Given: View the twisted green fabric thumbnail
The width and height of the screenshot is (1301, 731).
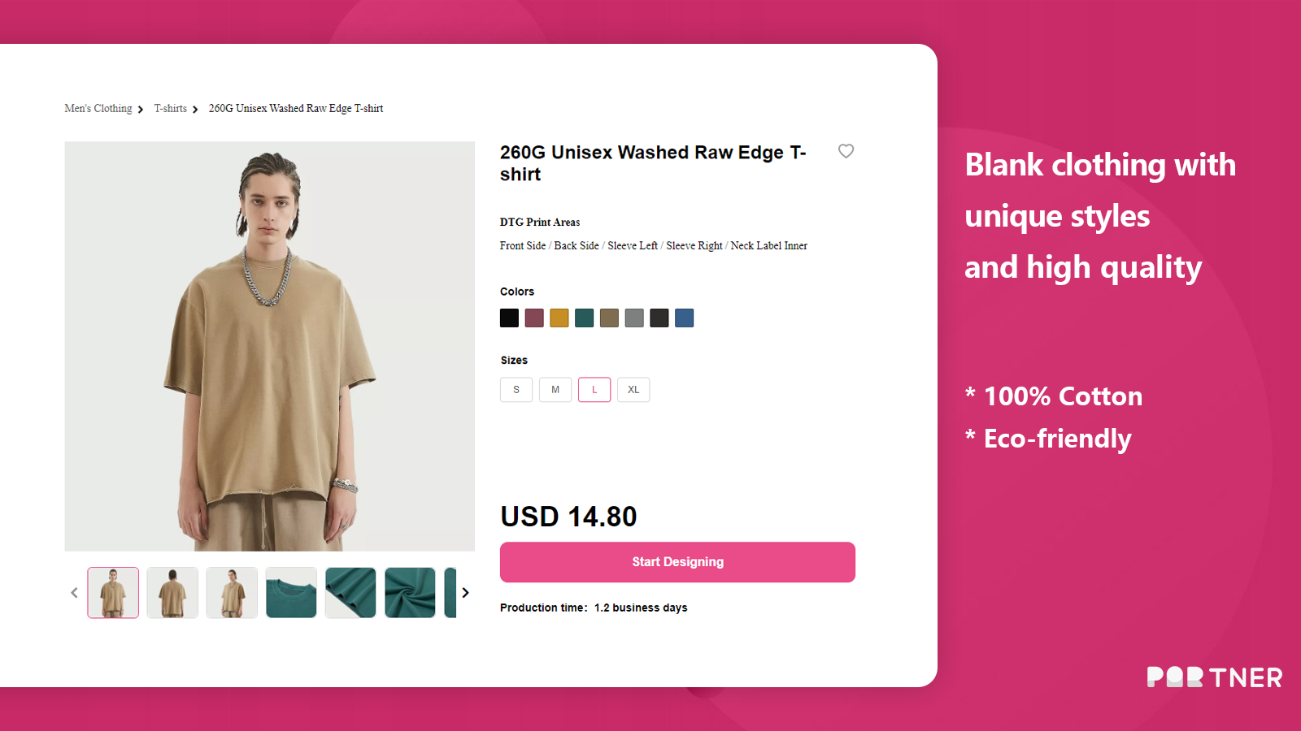Looking at the screenshot, I should pyautogui.click(x=410, y=593).
